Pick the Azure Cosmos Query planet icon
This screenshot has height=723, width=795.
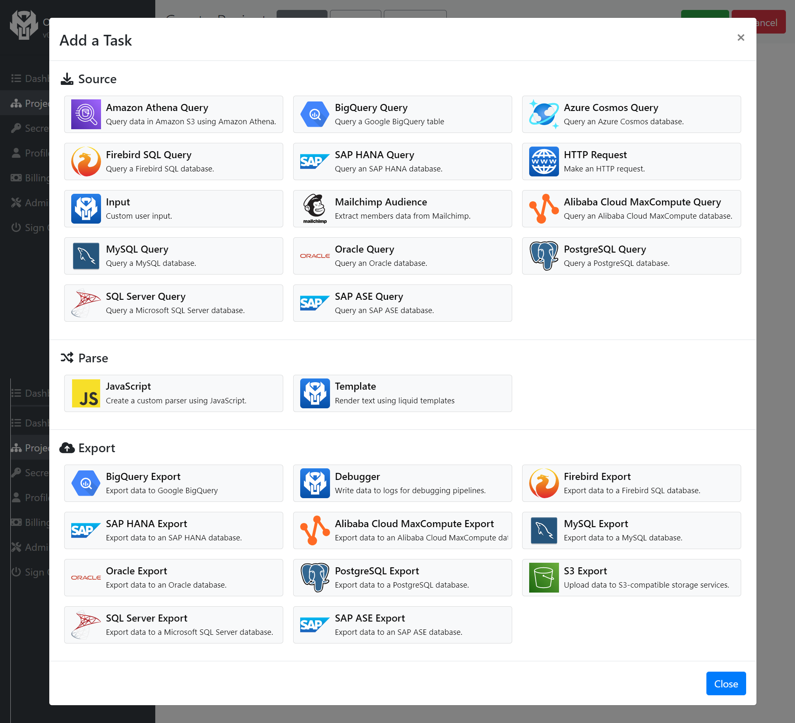coord(544,114)
